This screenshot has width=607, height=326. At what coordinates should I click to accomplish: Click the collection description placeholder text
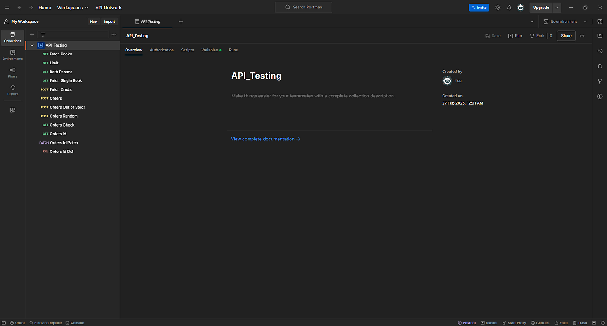313,96
